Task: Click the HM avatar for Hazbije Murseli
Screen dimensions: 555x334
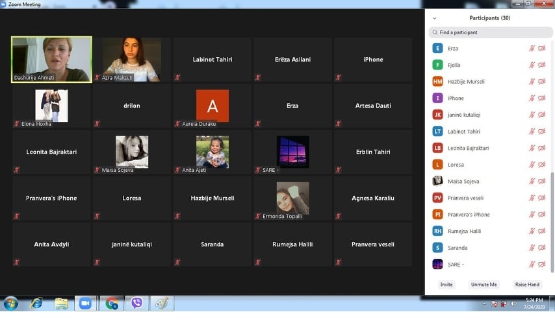Action: click(x=437, y=82)
